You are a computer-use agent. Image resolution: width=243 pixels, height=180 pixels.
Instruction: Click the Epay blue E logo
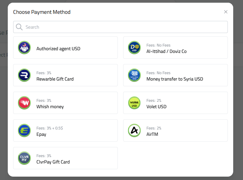[24, 130]
